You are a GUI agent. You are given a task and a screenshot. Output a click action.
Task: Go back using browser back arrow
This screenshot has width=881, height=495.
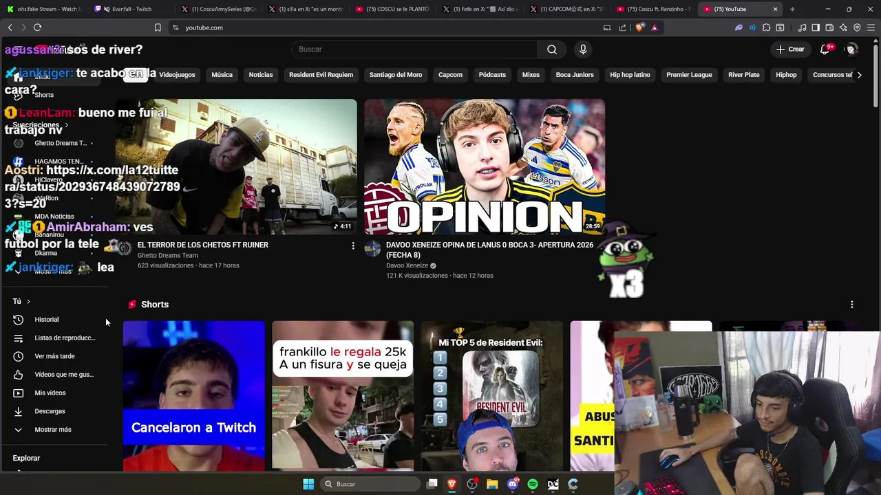(10, 27)
